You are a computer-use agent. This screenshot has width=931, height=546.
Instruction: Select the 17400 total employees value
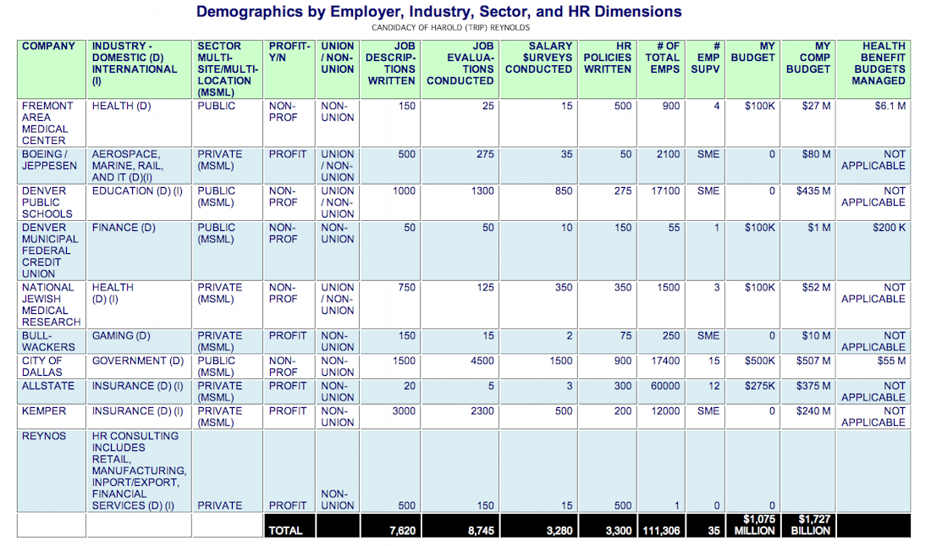665,361
